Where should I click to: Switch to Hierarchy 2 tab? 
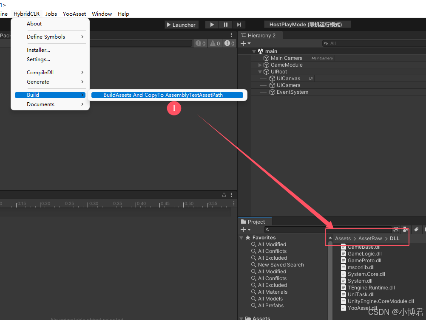(260, 36)
